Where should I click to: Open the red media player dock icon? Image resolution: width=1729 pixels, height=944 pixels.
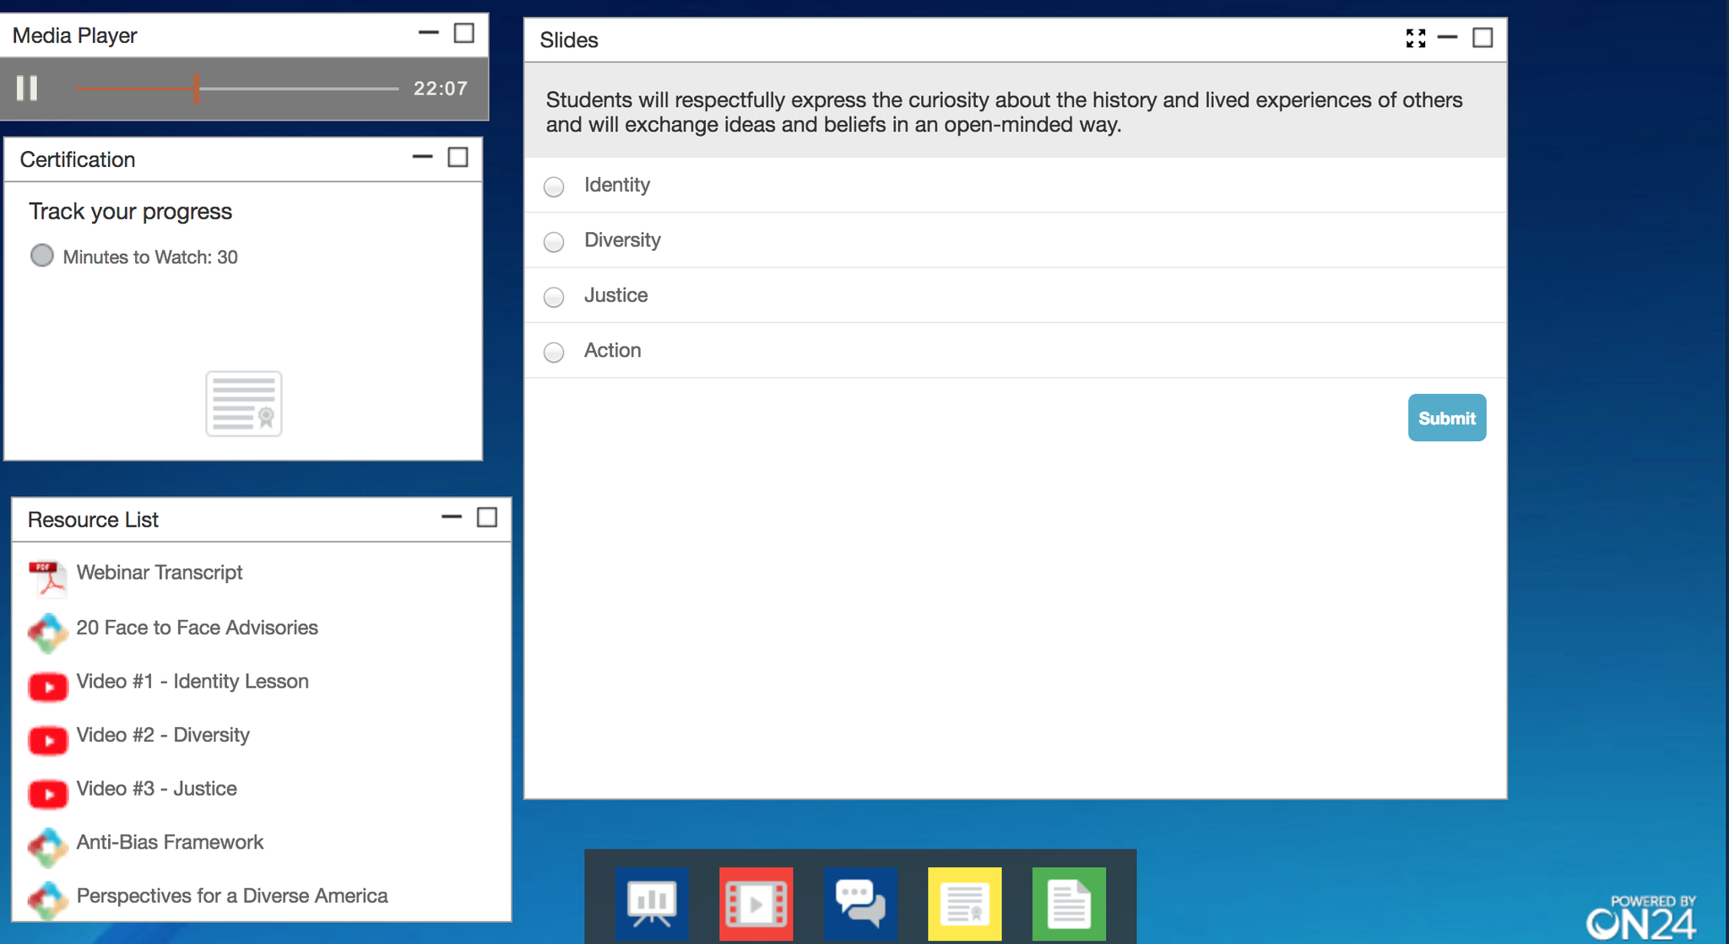coord(756,904)
